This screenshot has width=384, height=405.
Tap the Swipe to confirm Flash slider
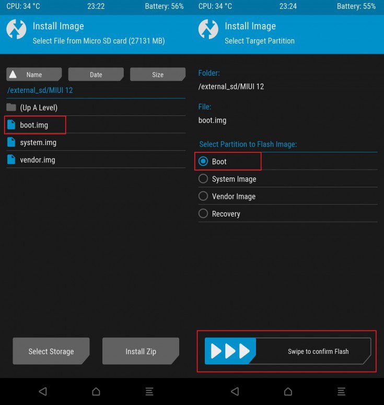[x=288, y=351]
